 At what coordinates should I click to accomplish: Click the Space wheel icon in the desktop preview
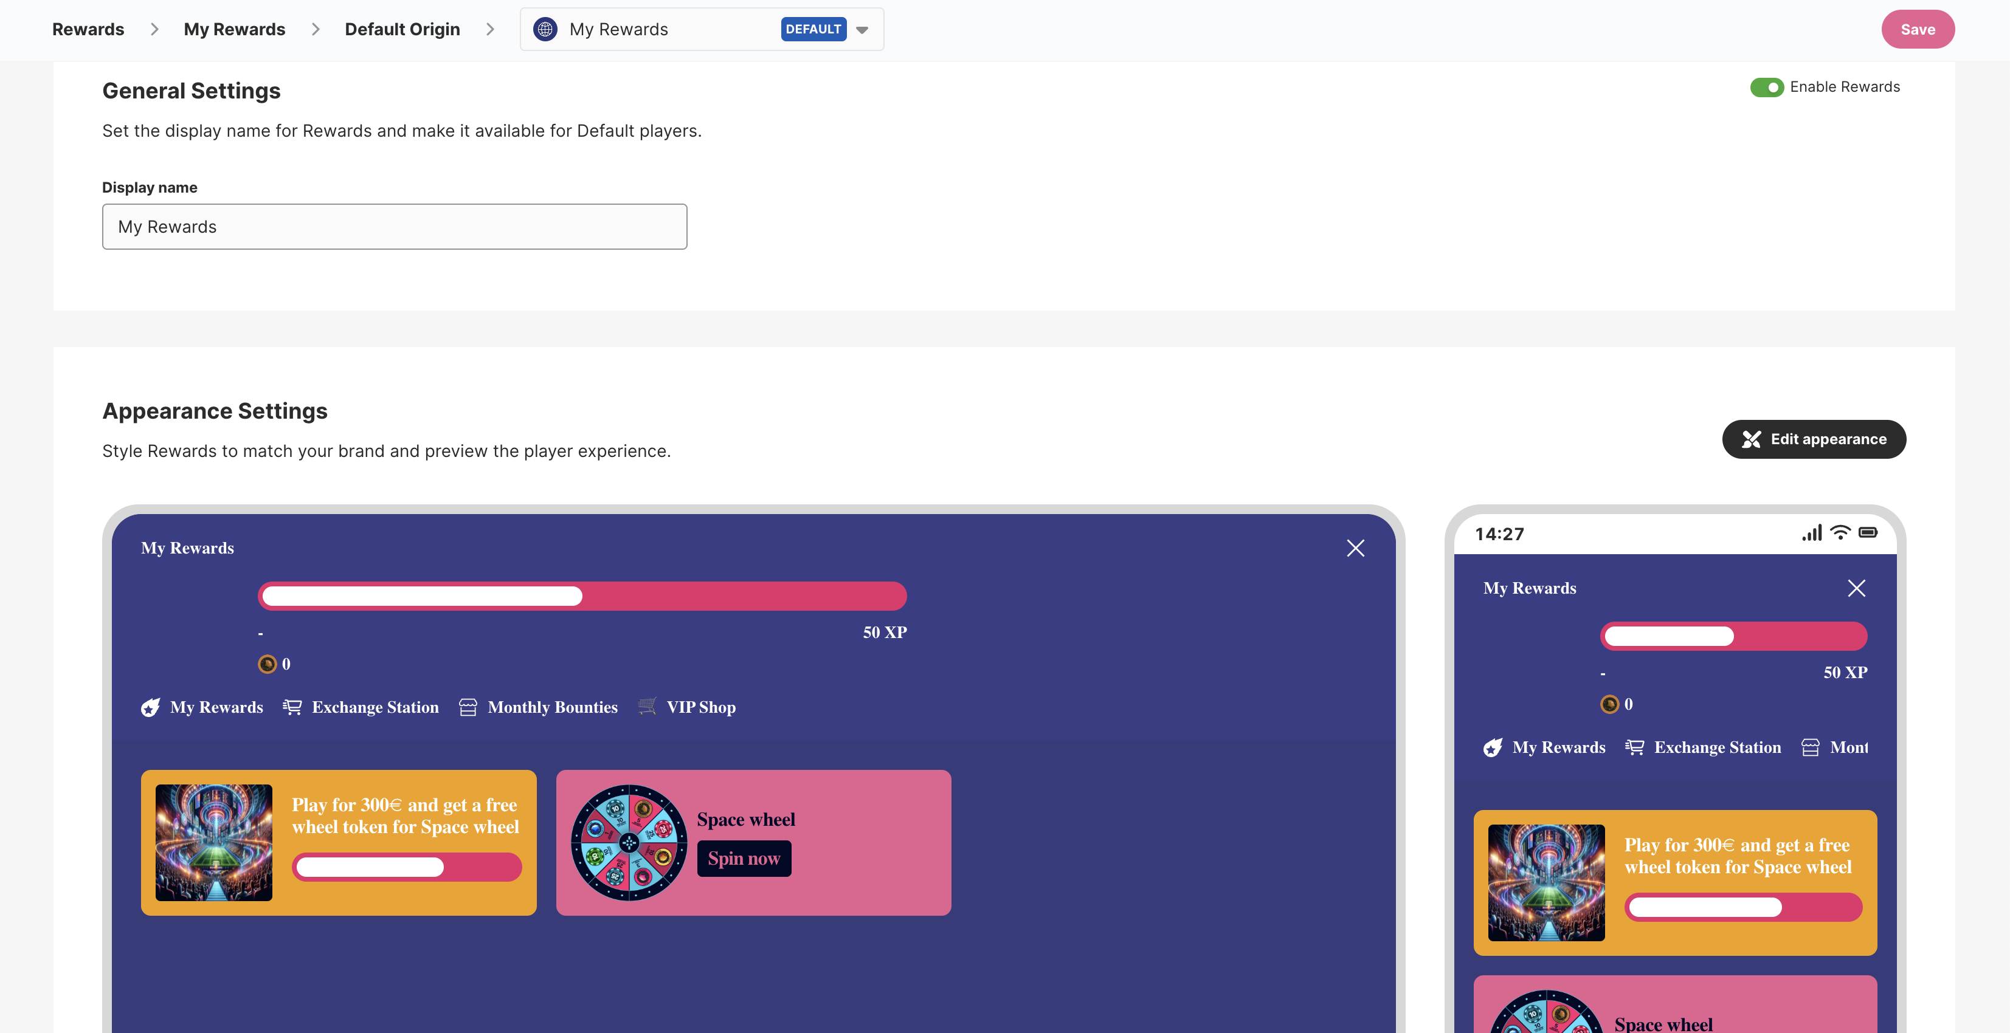(628, 843)
